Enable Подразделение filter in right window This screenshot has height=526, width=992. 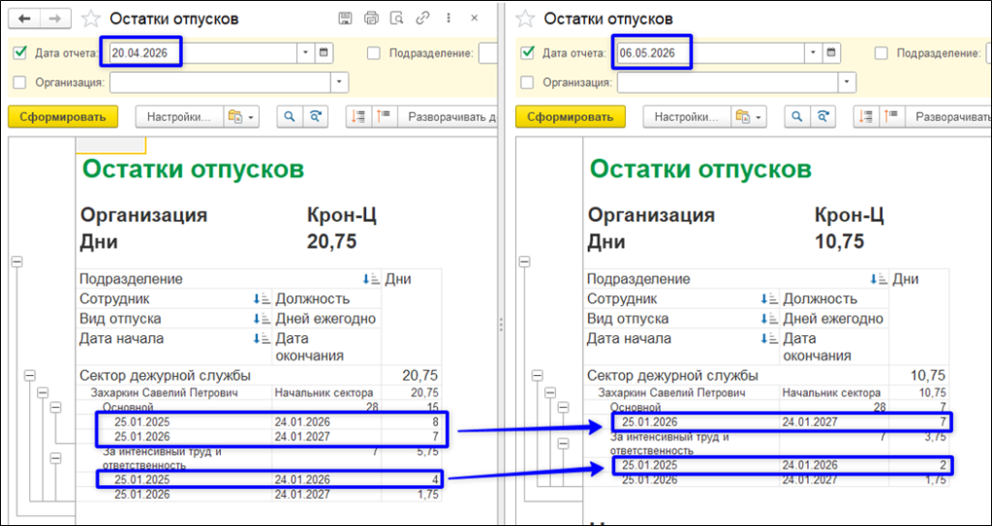pos(882,53)
